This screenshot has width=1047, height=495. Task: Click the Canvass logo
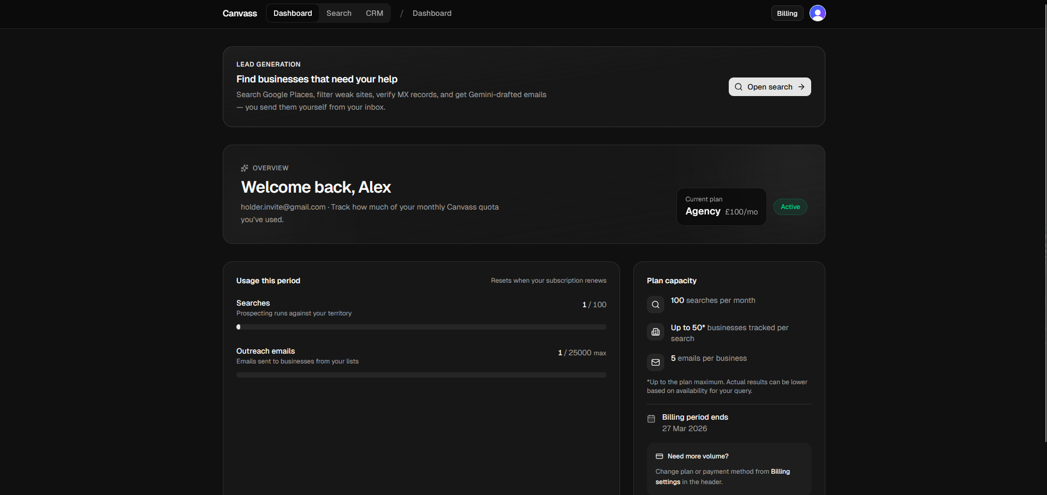click(239, 13)
